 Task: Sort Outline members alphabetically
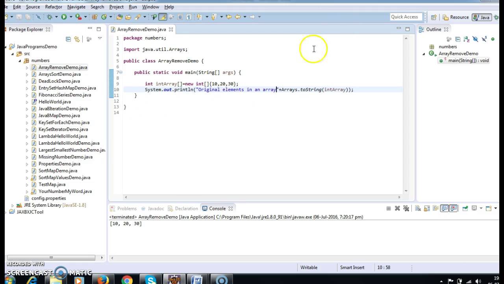coord(467,39)
